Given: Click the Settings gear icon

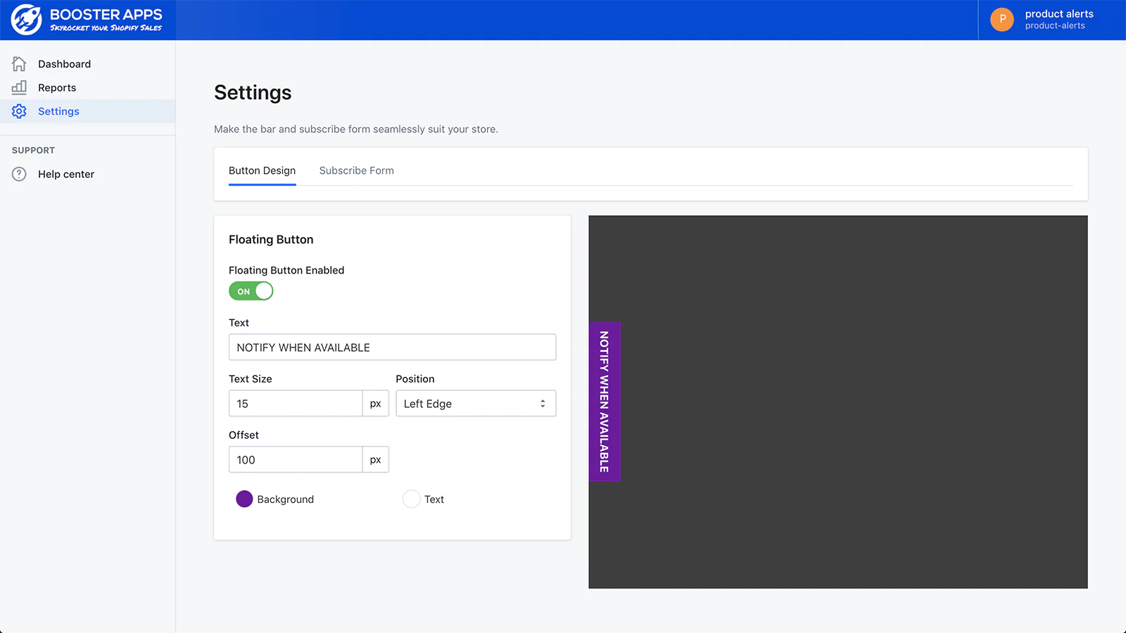Looking at the screenshot, I should (19, 111).
